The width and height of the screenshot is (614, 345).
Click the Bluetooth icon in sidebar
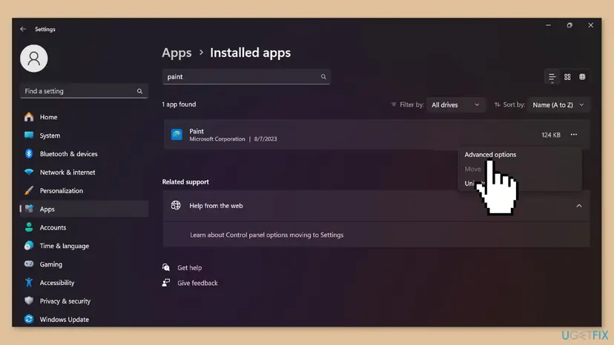pyautogui.click(x=29, y=154)
